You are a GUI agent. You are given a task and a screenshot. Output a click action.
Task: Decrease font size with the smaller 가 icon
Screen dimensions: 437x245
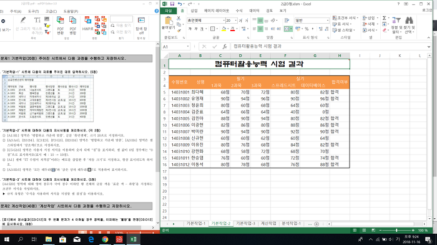(247, 21)
